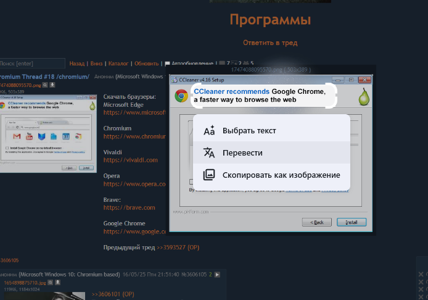Click 'Ответить в тред' link
This screenshot has width=428, height=300.
point(270,43)
